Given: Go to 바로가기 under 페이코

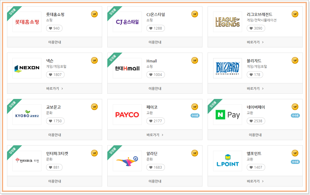Looking at the screenshot, I should (155, 135).
